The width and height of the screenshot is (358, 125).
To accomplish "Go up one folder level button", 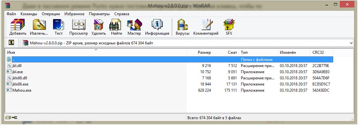I will [x=11, y=42].
